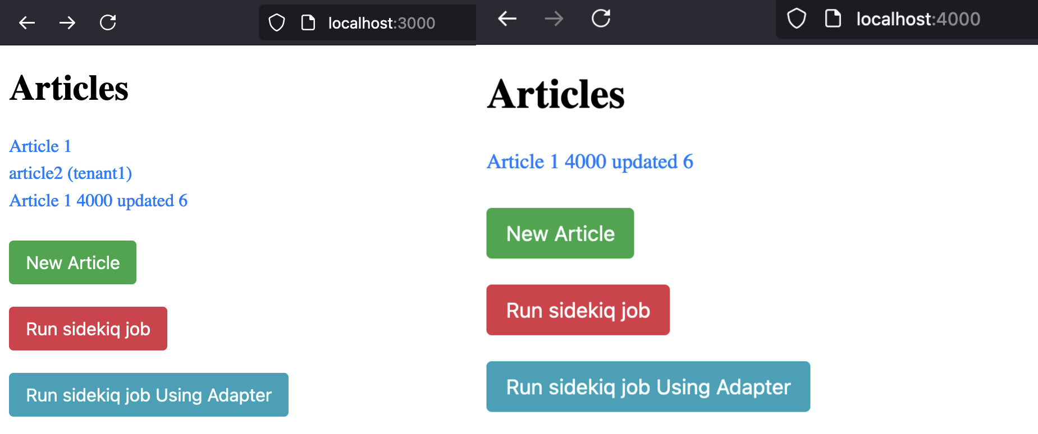Click page info icon beside localhost:3000
The height and width of the screenshot is (434, 1038).
(x=308, y=23)
